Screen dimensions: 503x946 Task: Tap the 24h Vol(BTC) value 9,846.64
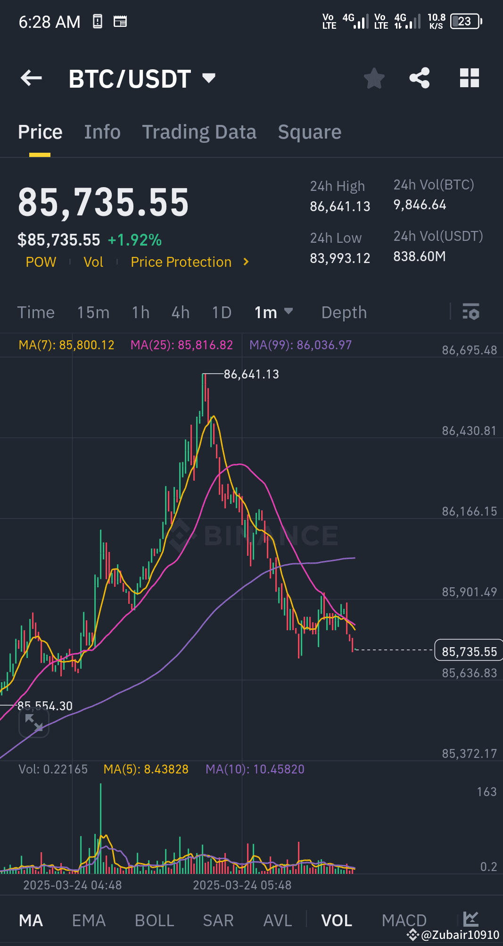(x=420, y=205)
